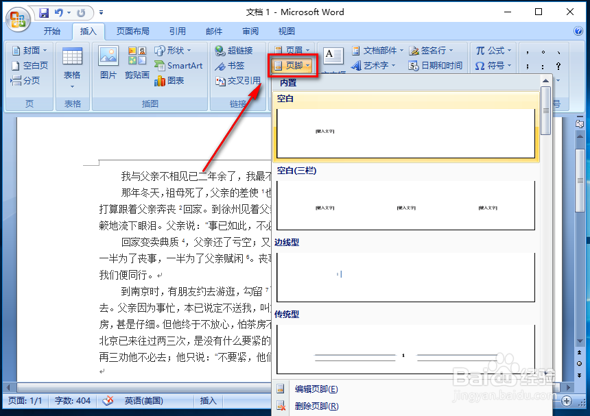Screen dimensions: 590x416
Task: Select the 空白 blank footer template
Action: tap(406, 134)
